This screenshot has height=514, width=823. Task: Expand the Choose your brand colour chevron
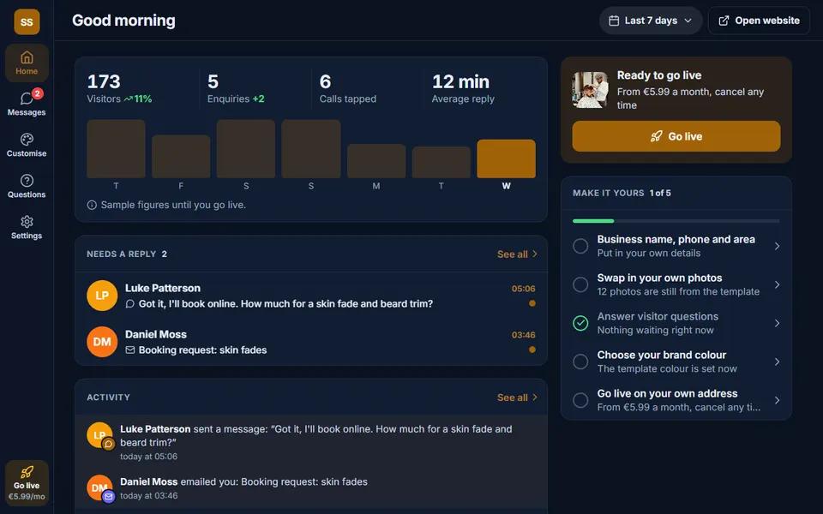pyautogui.click(x=777, y=362)
